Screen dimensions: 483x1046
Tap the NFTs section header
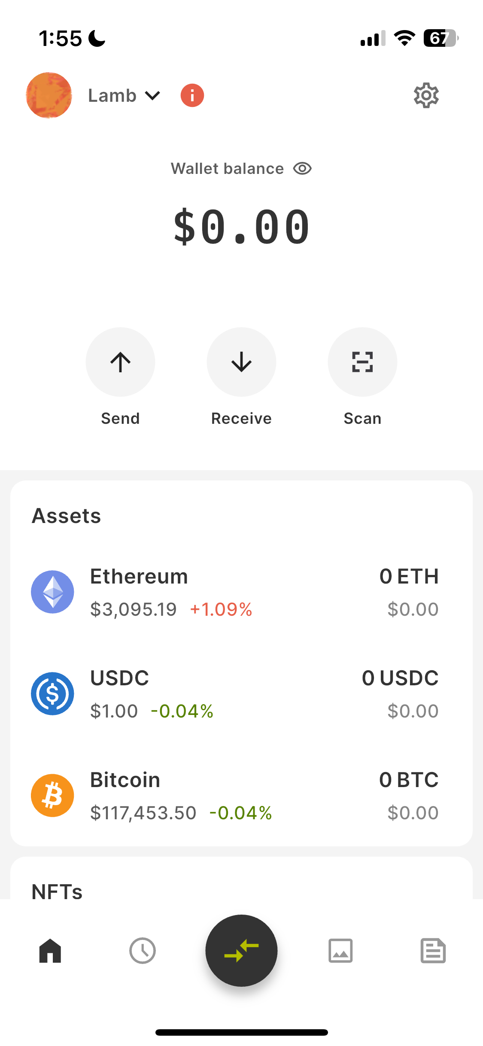57,891
